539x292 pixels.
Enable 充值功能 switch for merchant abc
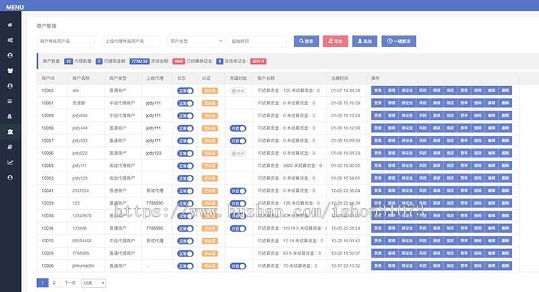pos(237,90)
